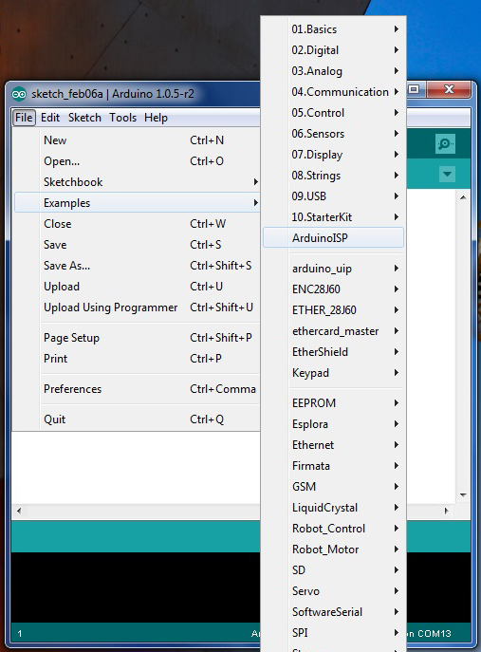The image size is (481, 652).
Task: Click the horizontal scroll left arrow
Action: [x=19, y=511]
